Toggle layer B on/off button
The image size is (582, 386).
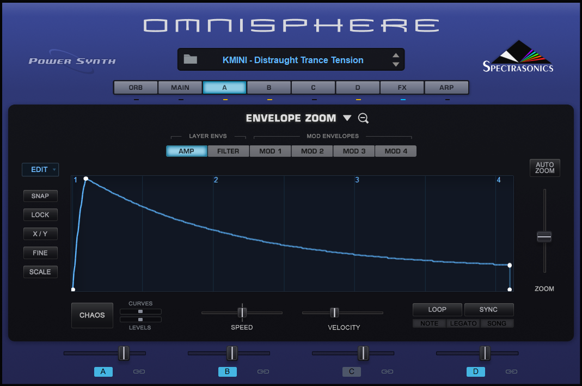(x=227, y=371)
